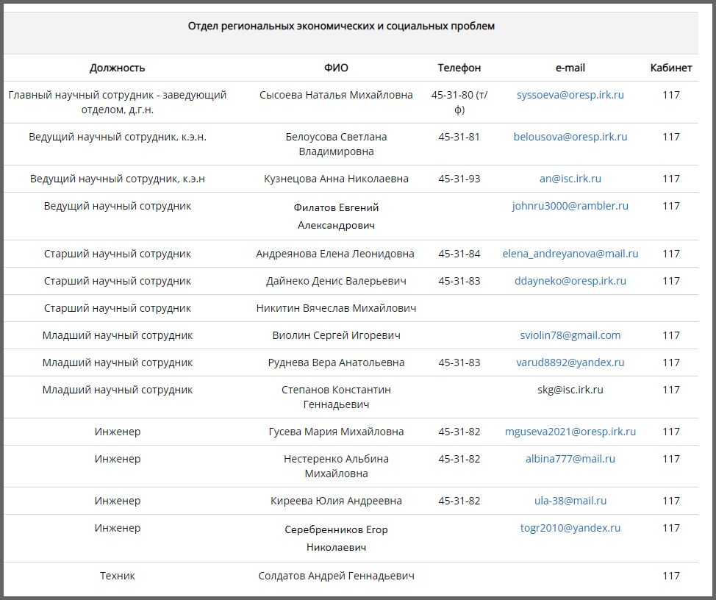The height and width of the screenshot is (600, 716).
Task: Click phone number '45-31-84'
Action: (459, 254)
